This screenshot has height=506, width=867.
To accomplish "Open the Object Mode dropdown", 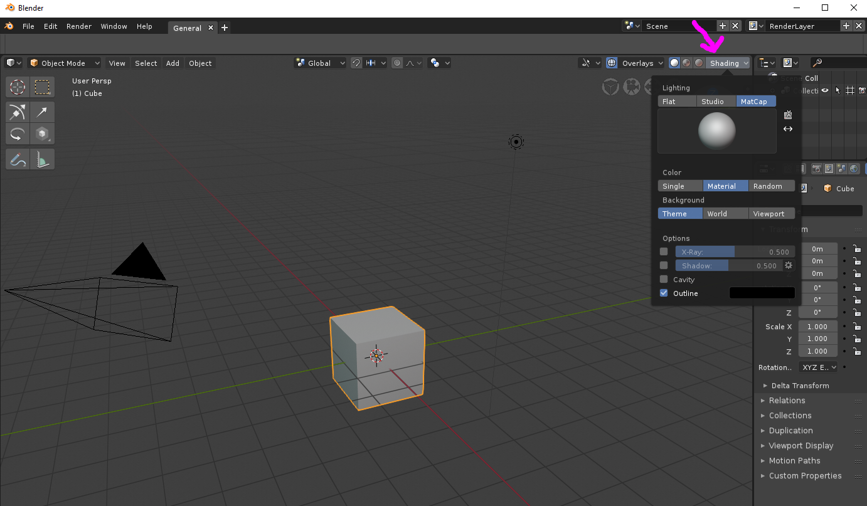I will click(64, 63).
